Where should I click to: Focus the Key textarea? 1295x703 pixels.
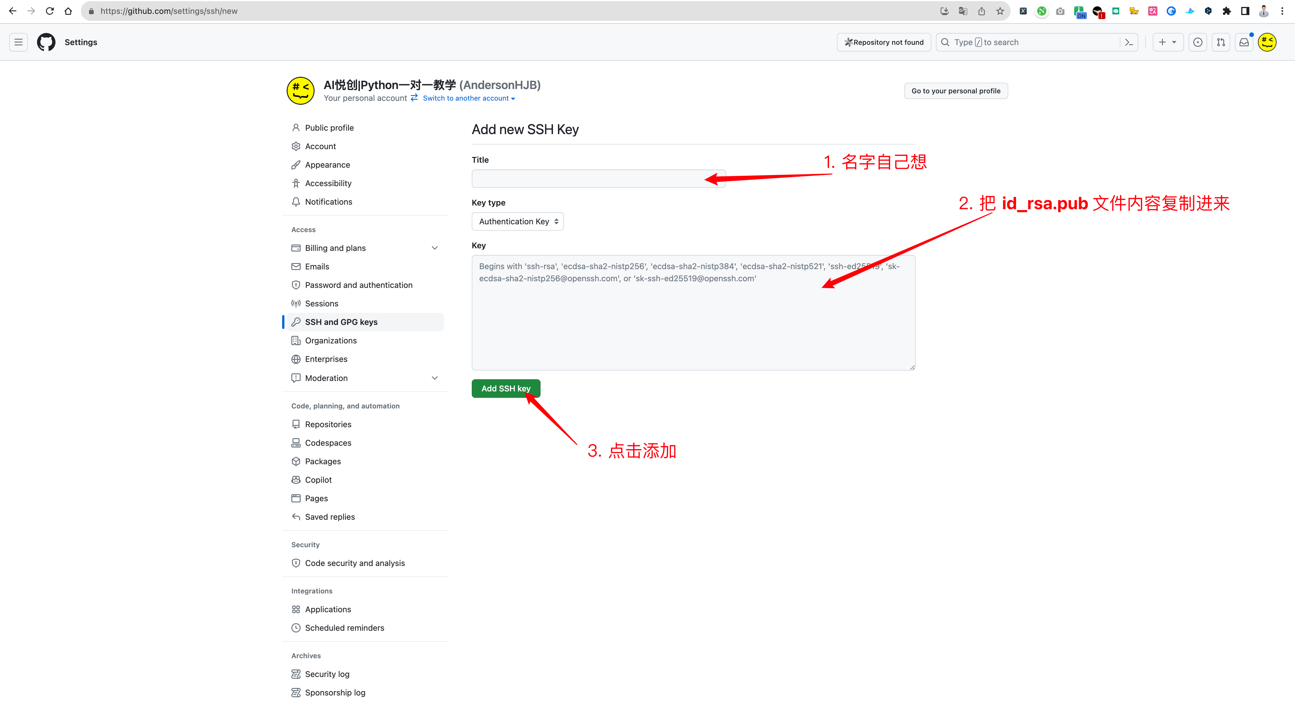[x=693, y=313]
